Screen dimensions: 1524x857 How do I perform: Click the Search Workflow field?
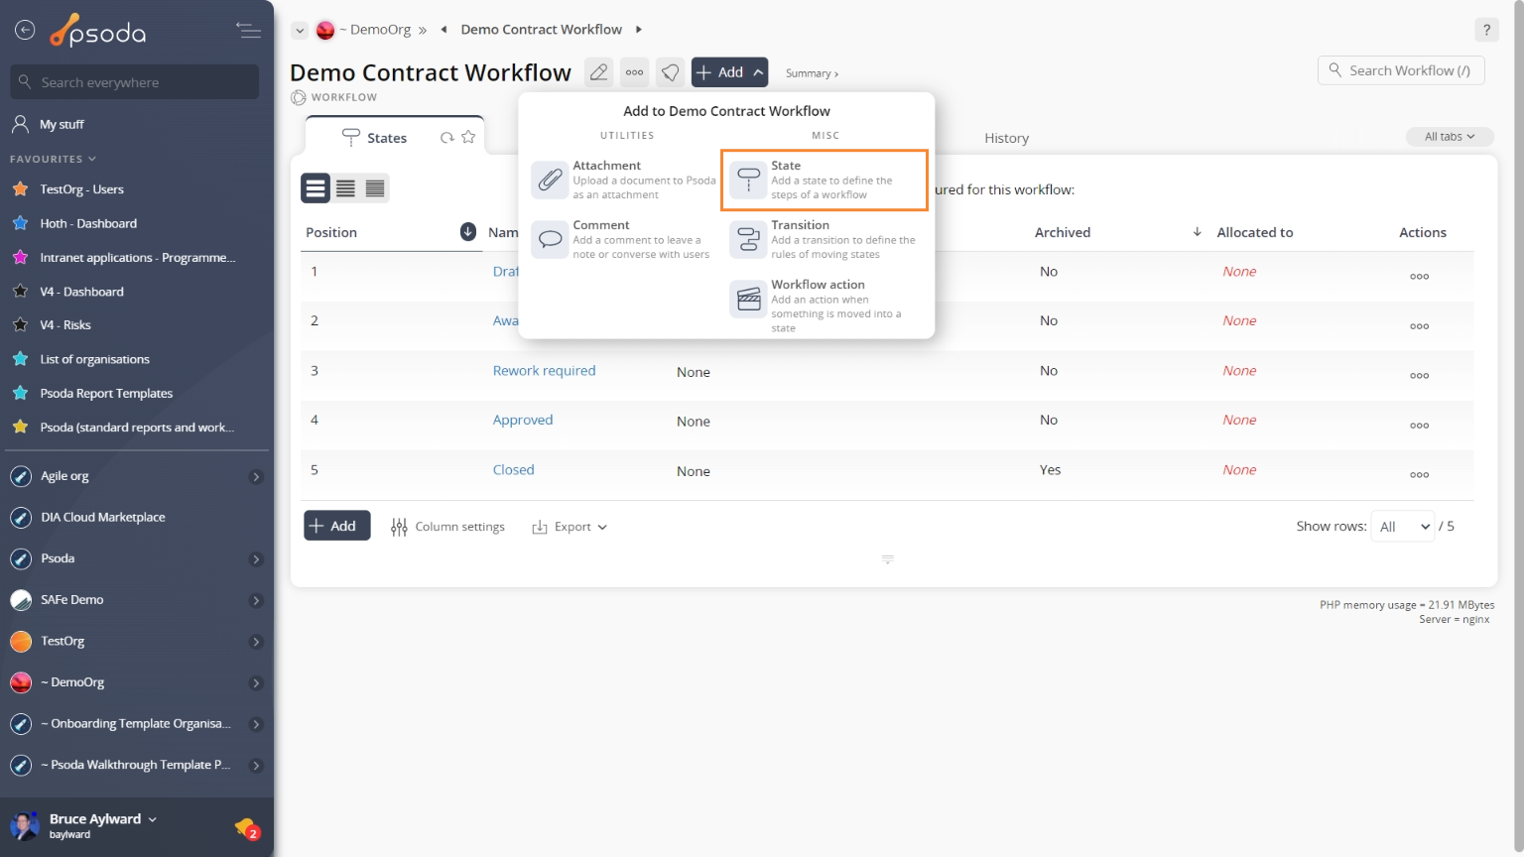click(x=1401, y=70)
